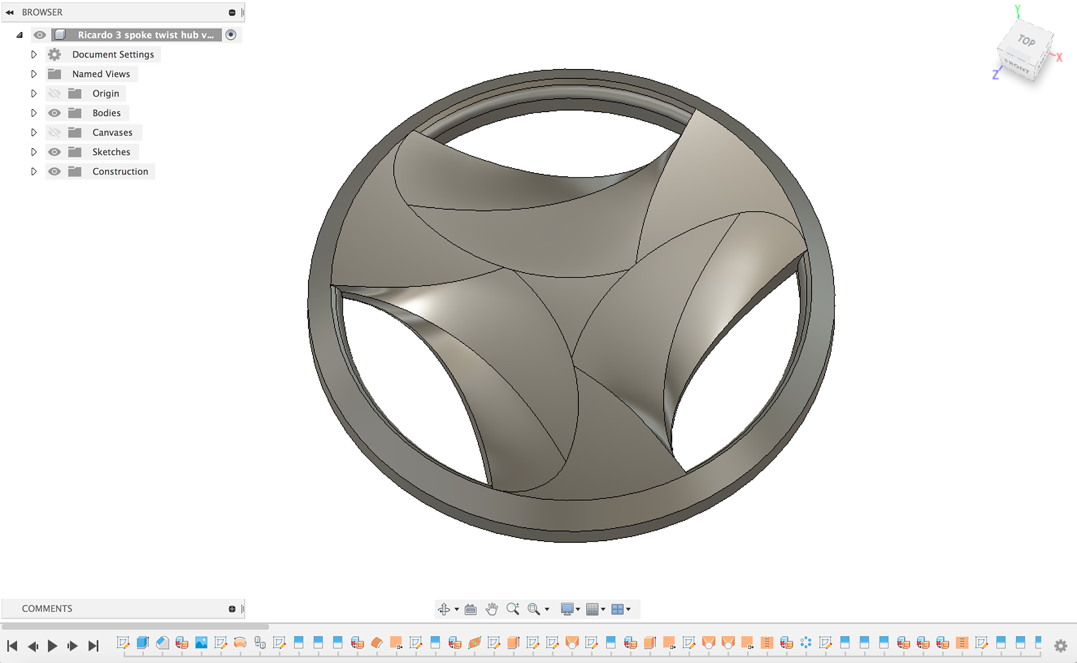1077x663 pixels.
Task: Select the Canvas image feature in timeline
Action: pos(201,643)
